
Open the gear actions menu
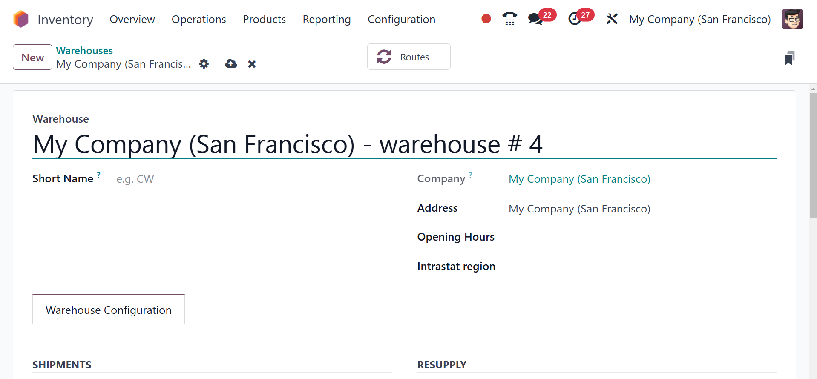[204, 64]
